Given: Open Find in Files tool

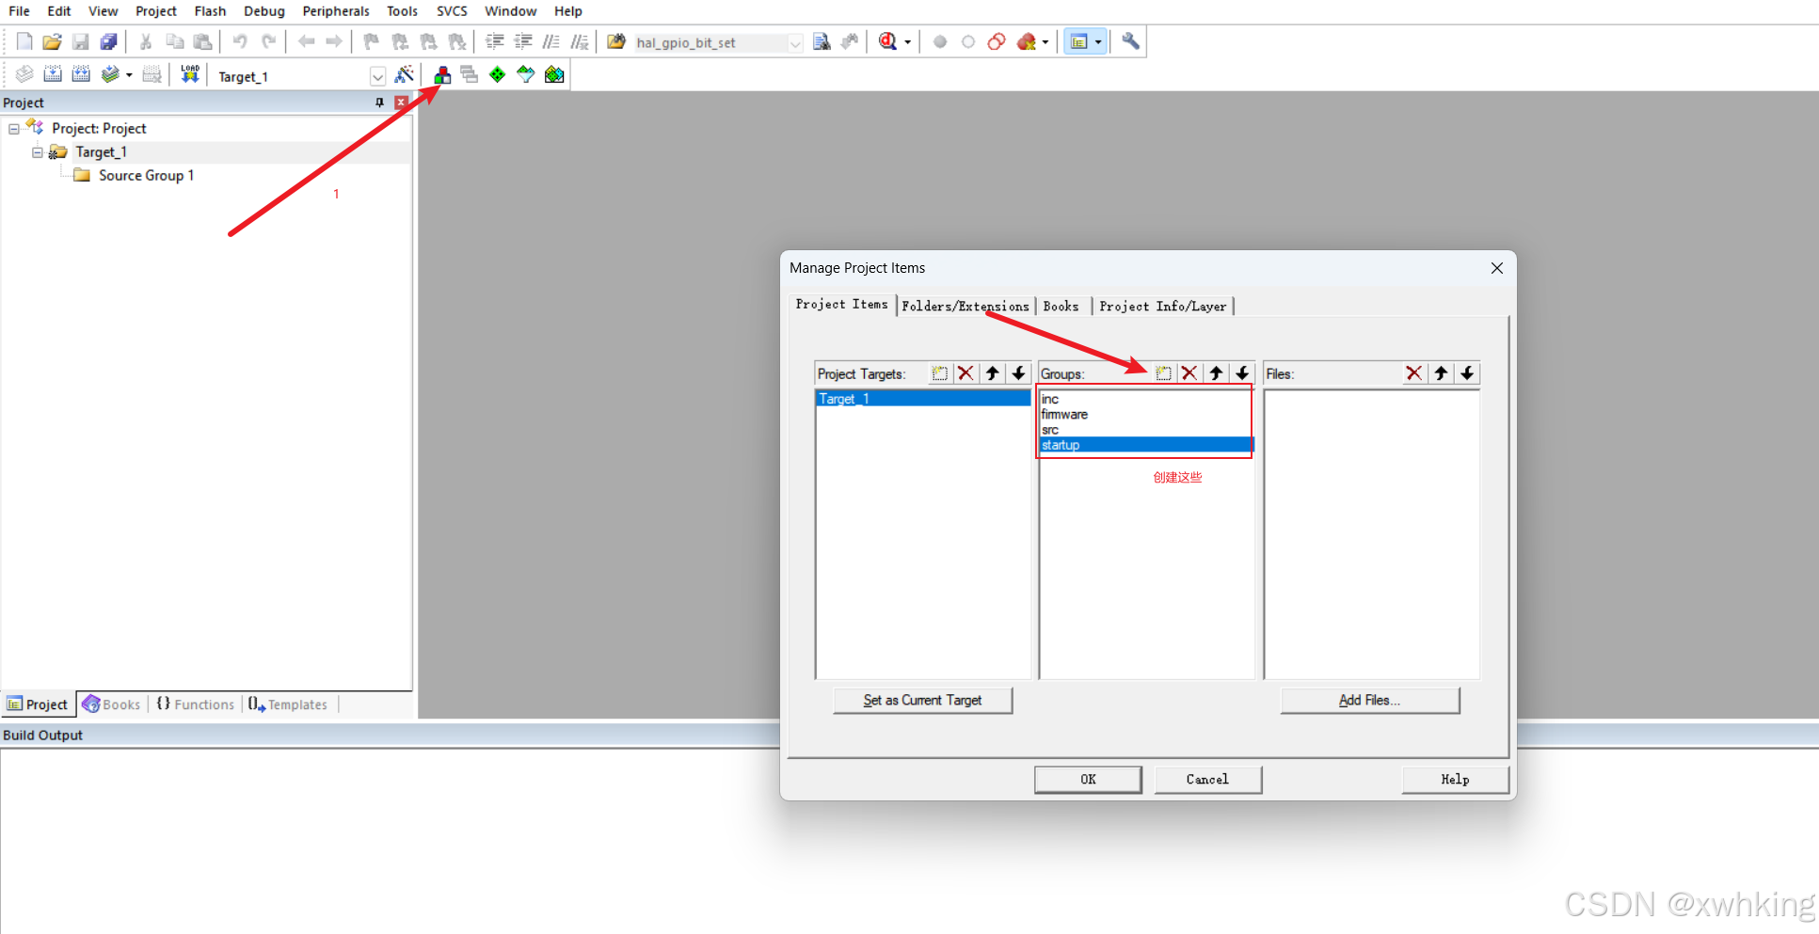Looking at the screenshot, I should click(616, 41).
